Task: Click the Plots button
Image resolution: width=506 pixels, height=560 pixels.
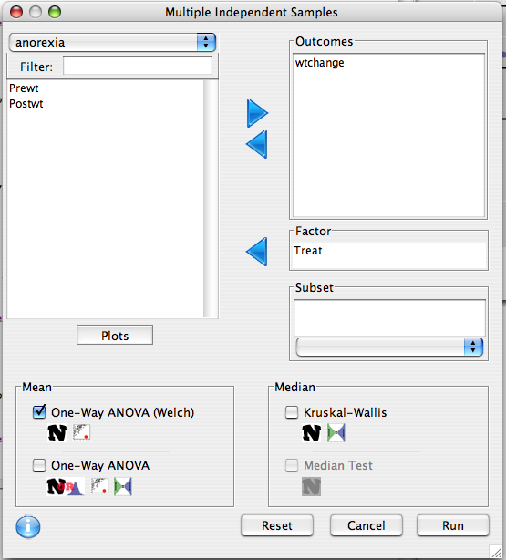Action: point(115,335)
